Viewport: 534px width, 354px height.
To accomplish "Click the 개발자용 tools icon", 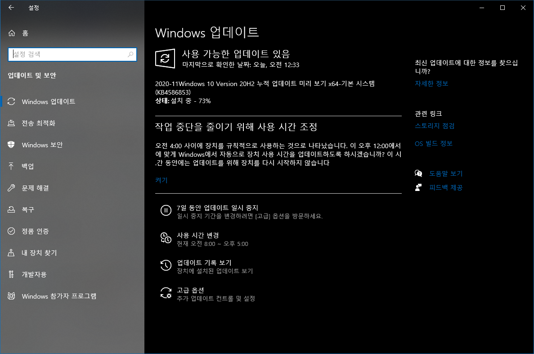I will click(x=11, y=274).
